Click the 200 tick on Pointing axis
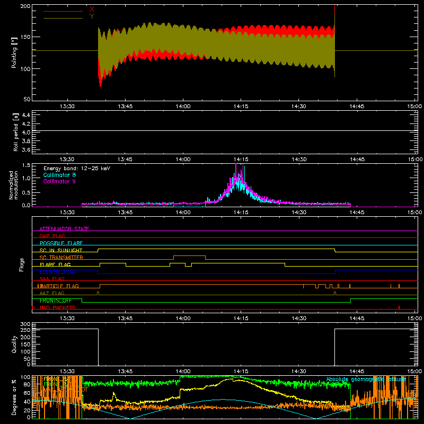 click(x=25, y=6)
